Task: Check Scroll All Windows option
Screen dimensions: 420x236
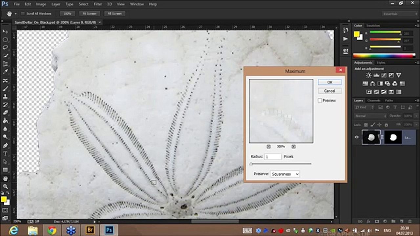Action: (23, 14)
